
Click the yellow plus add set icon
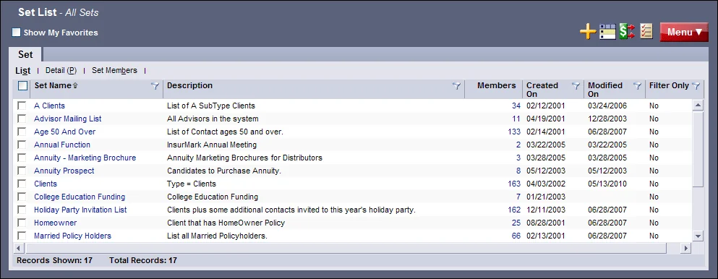click(x=588, y=32)
